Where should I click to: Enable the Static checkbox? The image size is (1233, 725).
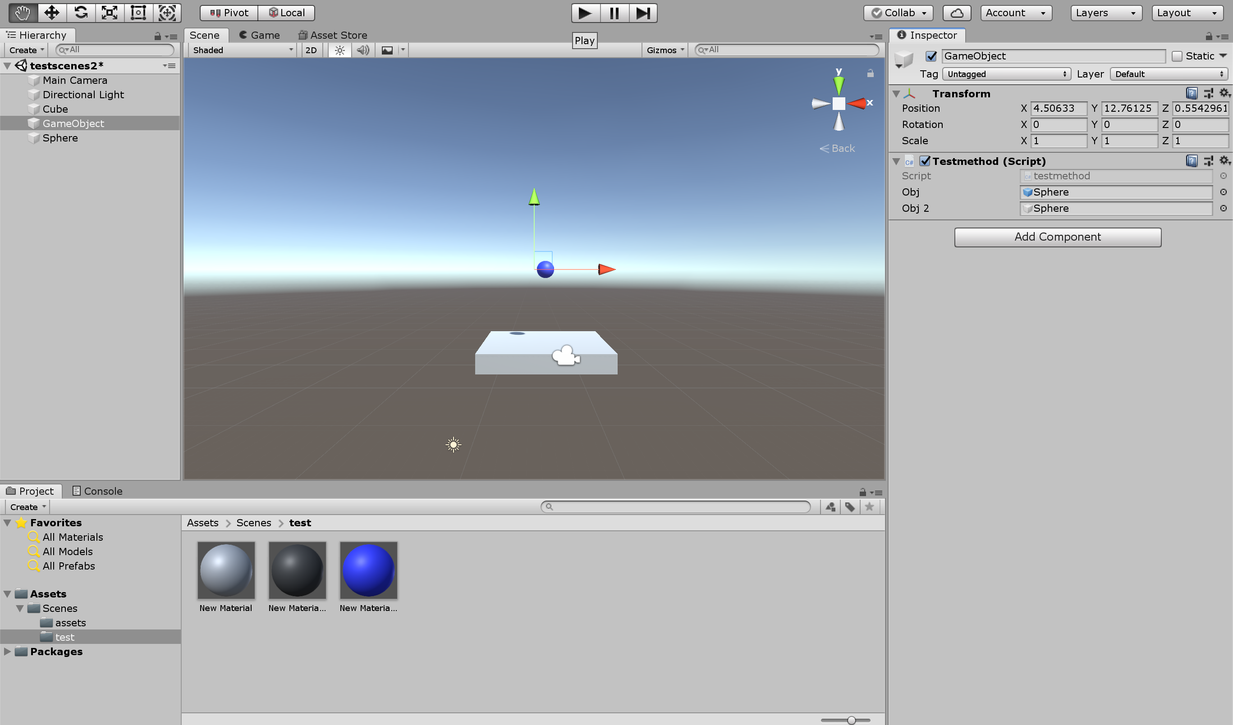(x=1177, y=56)
